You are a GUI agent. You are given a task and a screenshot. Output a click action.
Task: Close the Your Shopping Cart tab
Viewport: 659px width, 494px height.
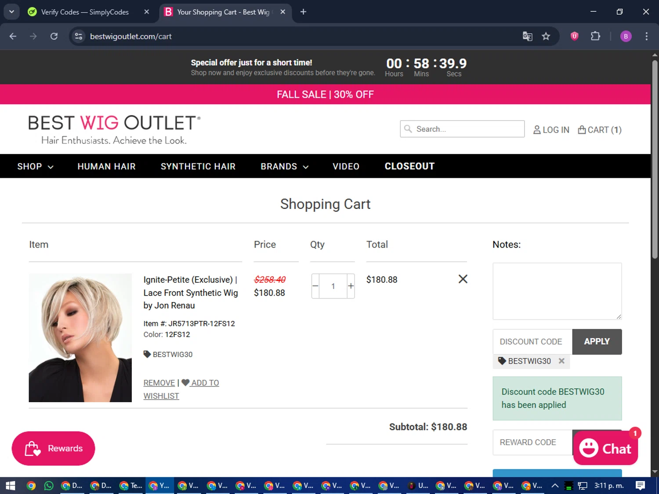tap(283, 12)
